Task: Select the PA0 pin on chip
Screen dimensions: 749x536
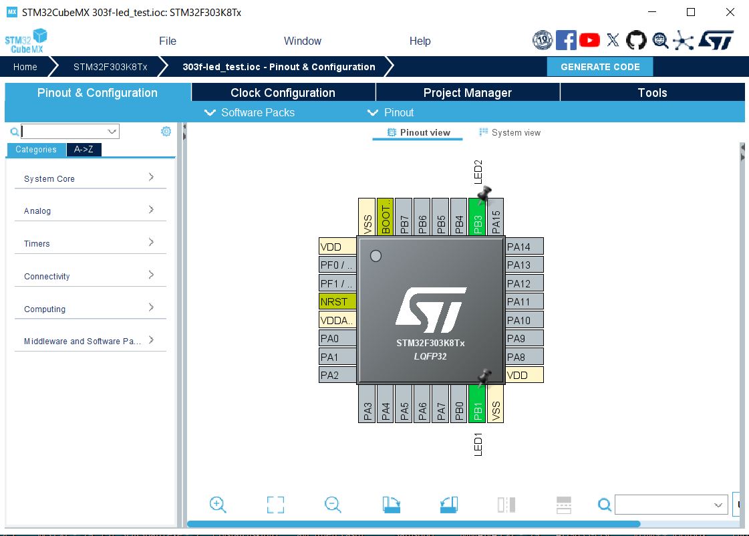Action: 337,338
